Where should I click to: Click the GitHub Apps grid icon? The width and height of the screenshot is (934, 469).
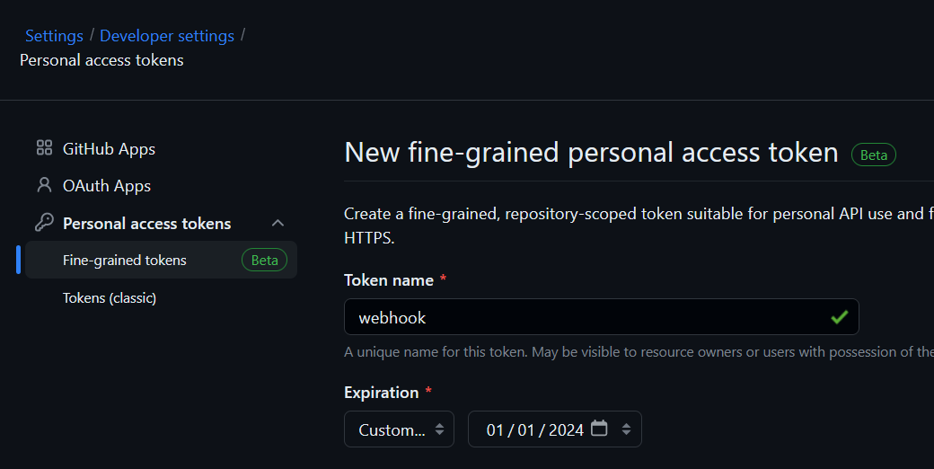point(44,148)
